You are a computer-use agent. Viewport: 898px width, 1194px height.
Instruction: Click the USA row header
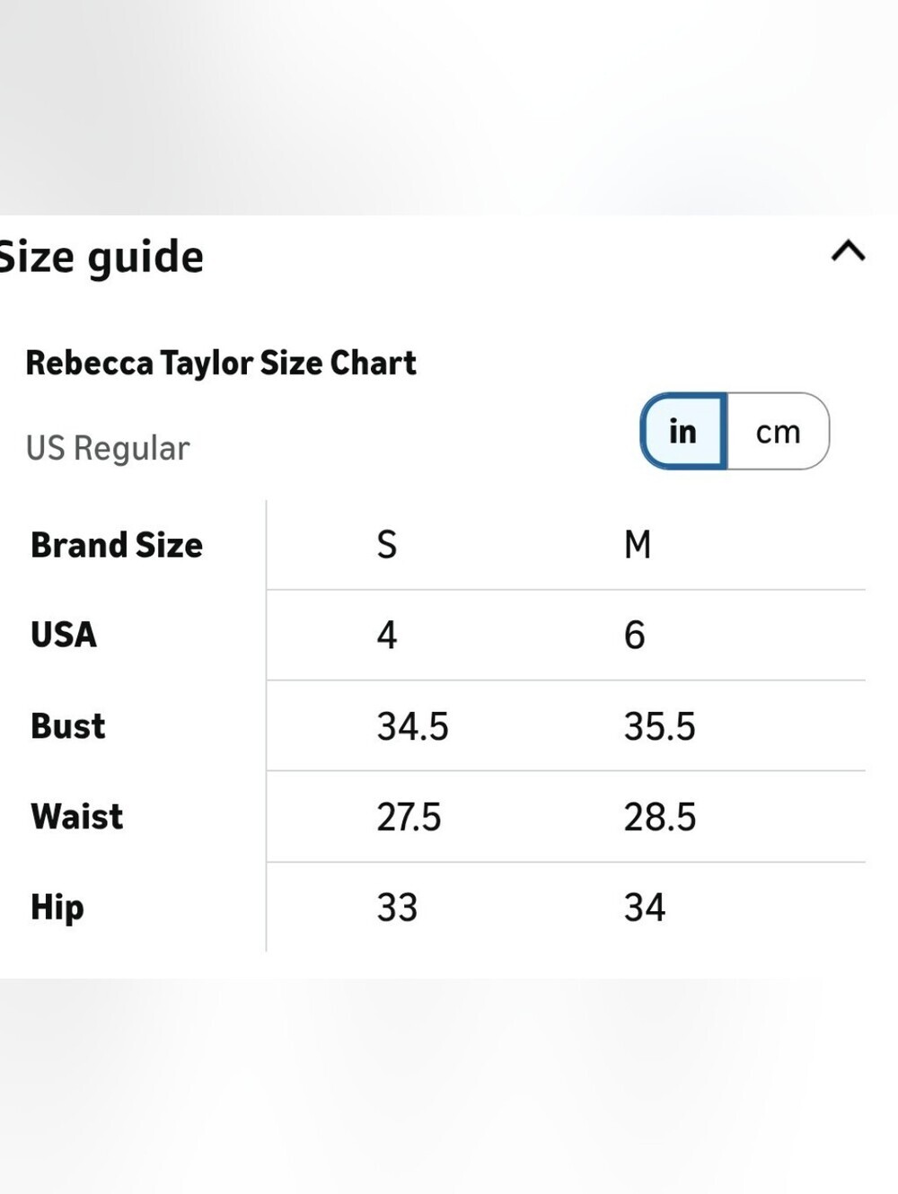tap(64, 635)
